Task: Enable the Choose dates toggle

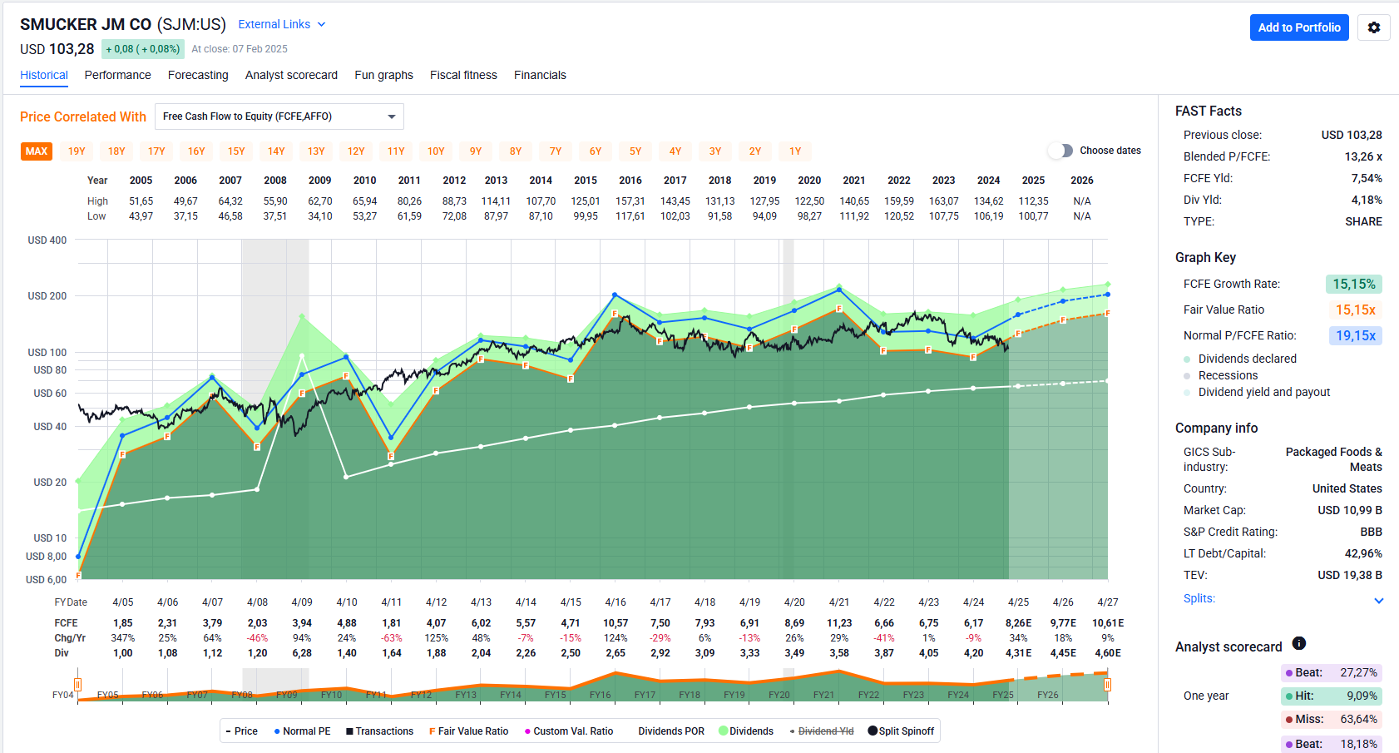Action: pyautogui.click(x=1060, y=151)
